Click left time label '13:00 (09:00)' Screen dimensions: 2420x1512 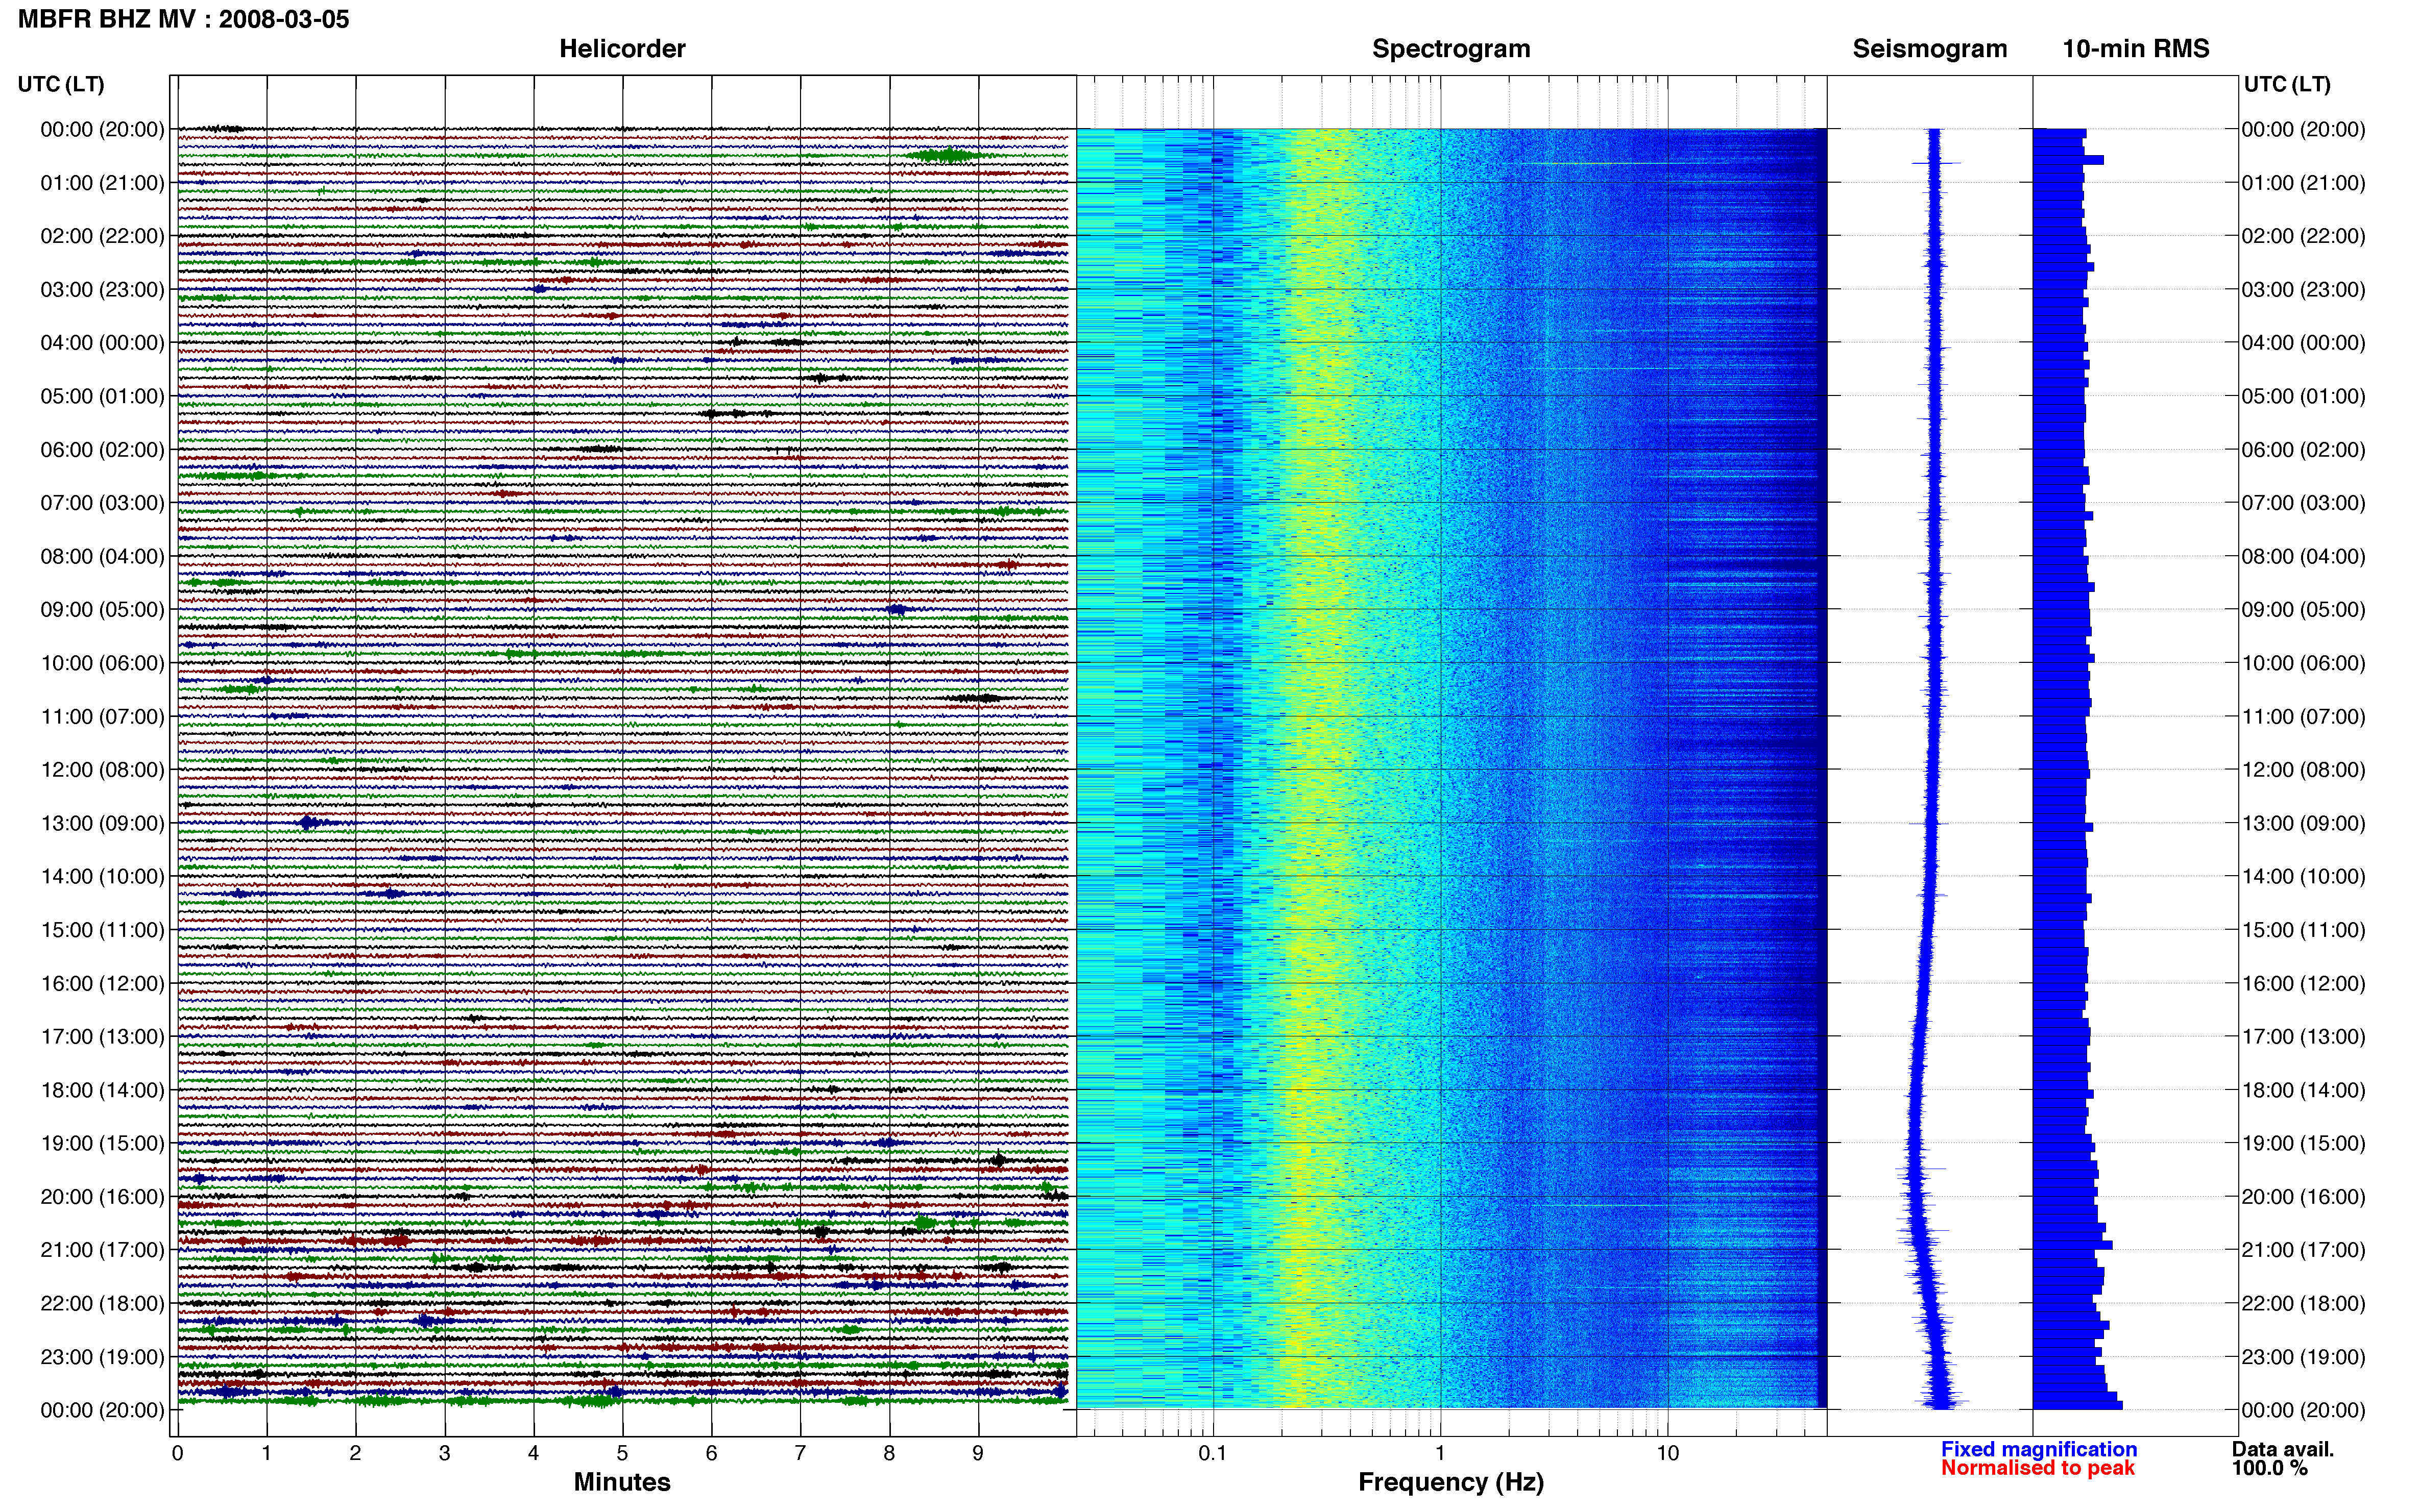102,823
